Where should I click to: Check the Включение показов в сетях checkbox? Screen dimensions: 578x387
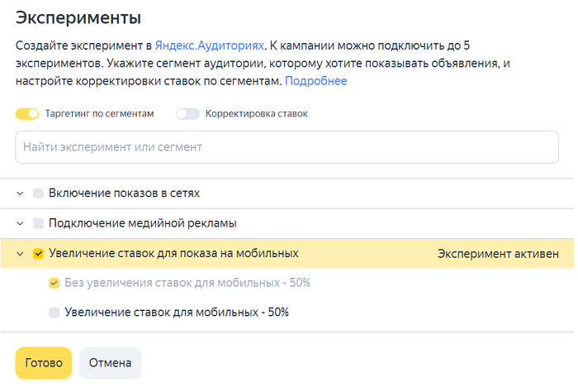[x=38, y=193]
